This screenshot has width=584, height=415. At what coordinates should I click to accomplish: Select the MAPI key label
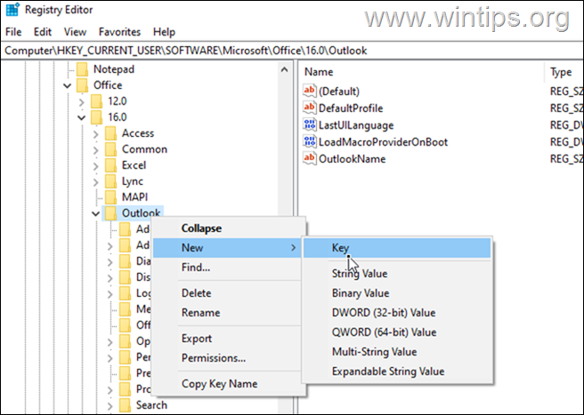134,197
